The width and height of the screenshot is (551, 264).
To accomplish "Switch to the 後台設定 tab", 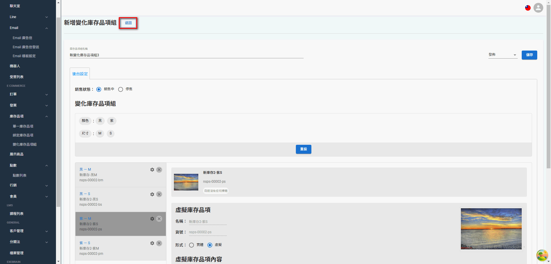I will click(80, 74).
